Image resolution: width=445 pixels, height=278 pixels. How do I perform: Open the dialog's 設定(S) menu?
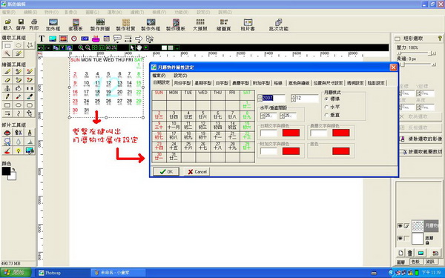click(x=180, y=76)
